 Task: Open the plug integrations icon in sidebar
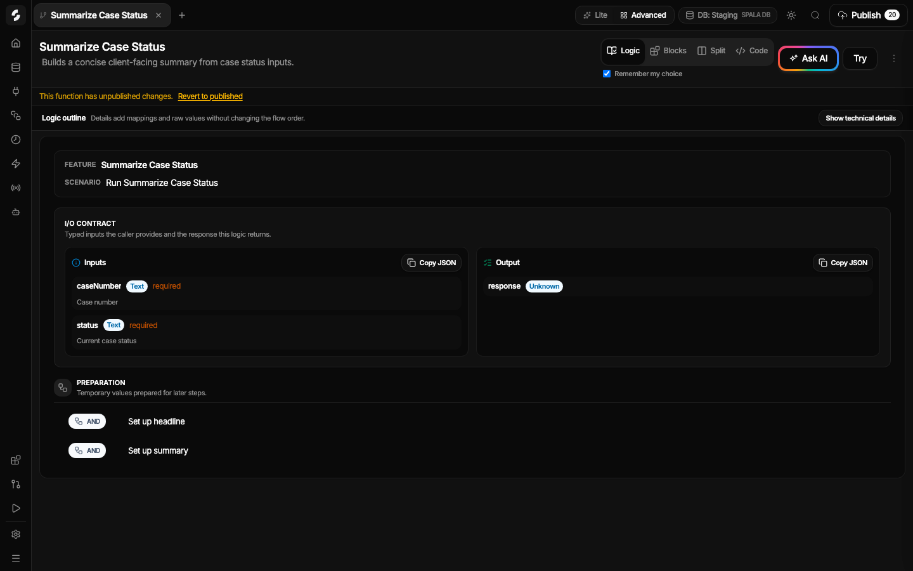[16, 91]
